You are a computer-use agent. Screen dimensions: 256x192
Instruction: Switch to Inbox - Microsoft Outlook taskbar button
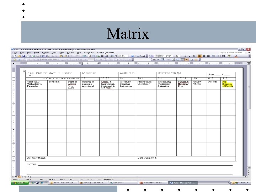click(x=63, y=183)
